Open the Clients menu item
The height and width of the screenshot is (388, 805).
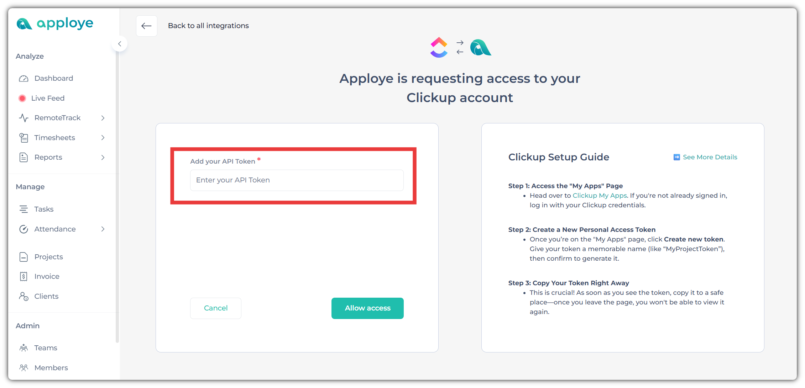pos(46,296)
